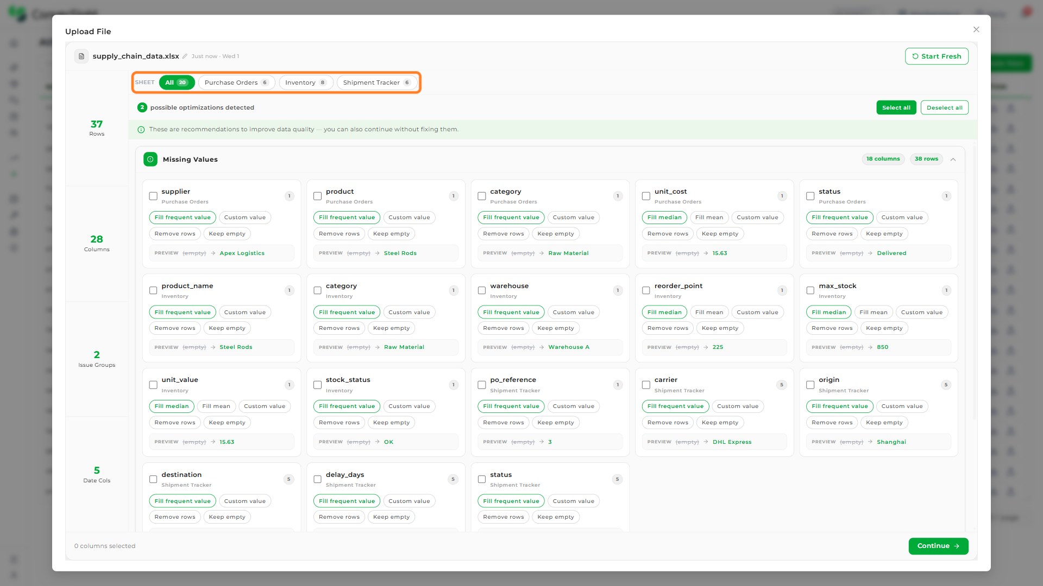Select Fill mean for reorder_point
The image size is (1043, 586).
[709, 313]
